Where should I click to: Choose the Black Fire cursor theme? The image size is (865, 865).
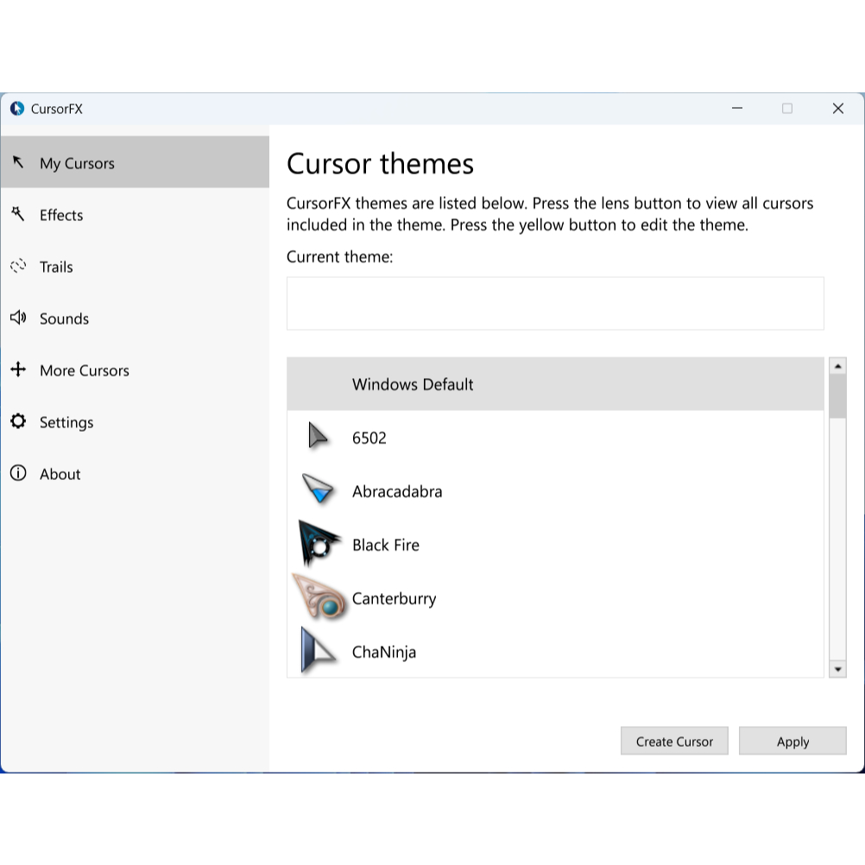pyautogui.click(x=385, y=545)
